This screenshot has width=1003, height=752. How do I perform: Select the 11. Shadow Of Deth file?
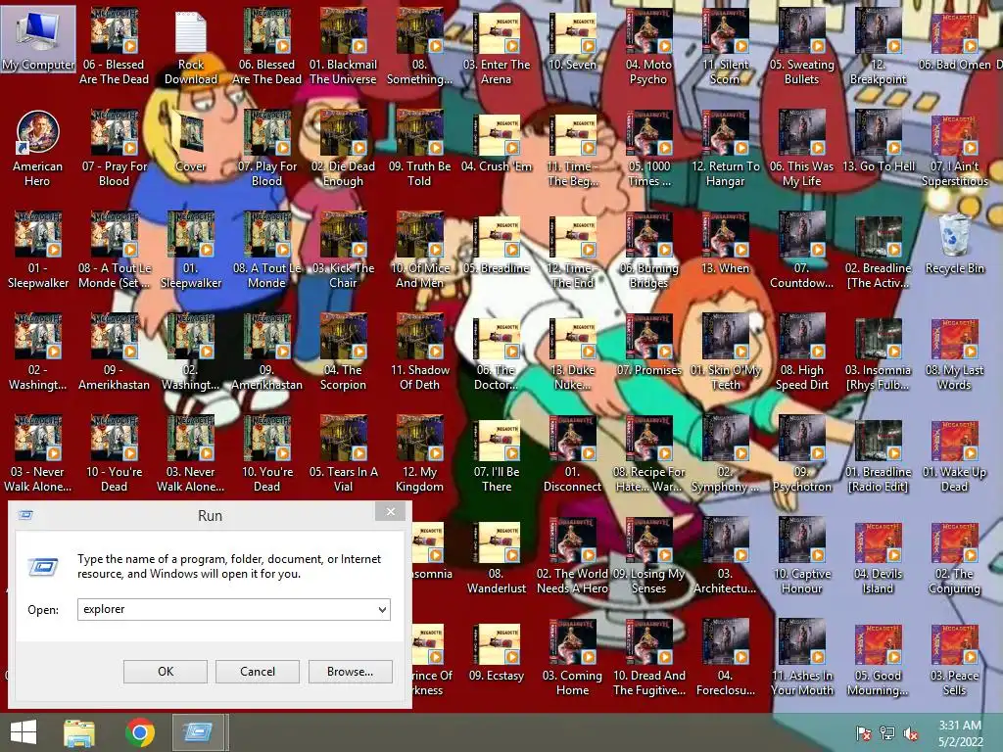click(x=419, y=352)
